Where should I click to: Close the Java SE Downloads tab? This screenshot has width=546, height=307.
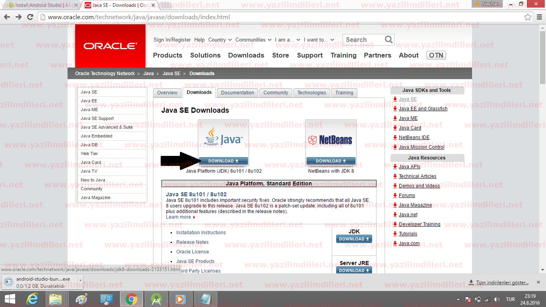[153, 5]
